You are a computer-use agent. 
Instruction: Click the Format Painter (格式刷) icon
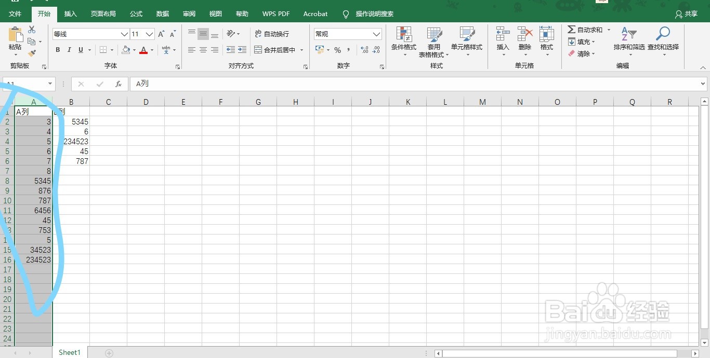31,53
